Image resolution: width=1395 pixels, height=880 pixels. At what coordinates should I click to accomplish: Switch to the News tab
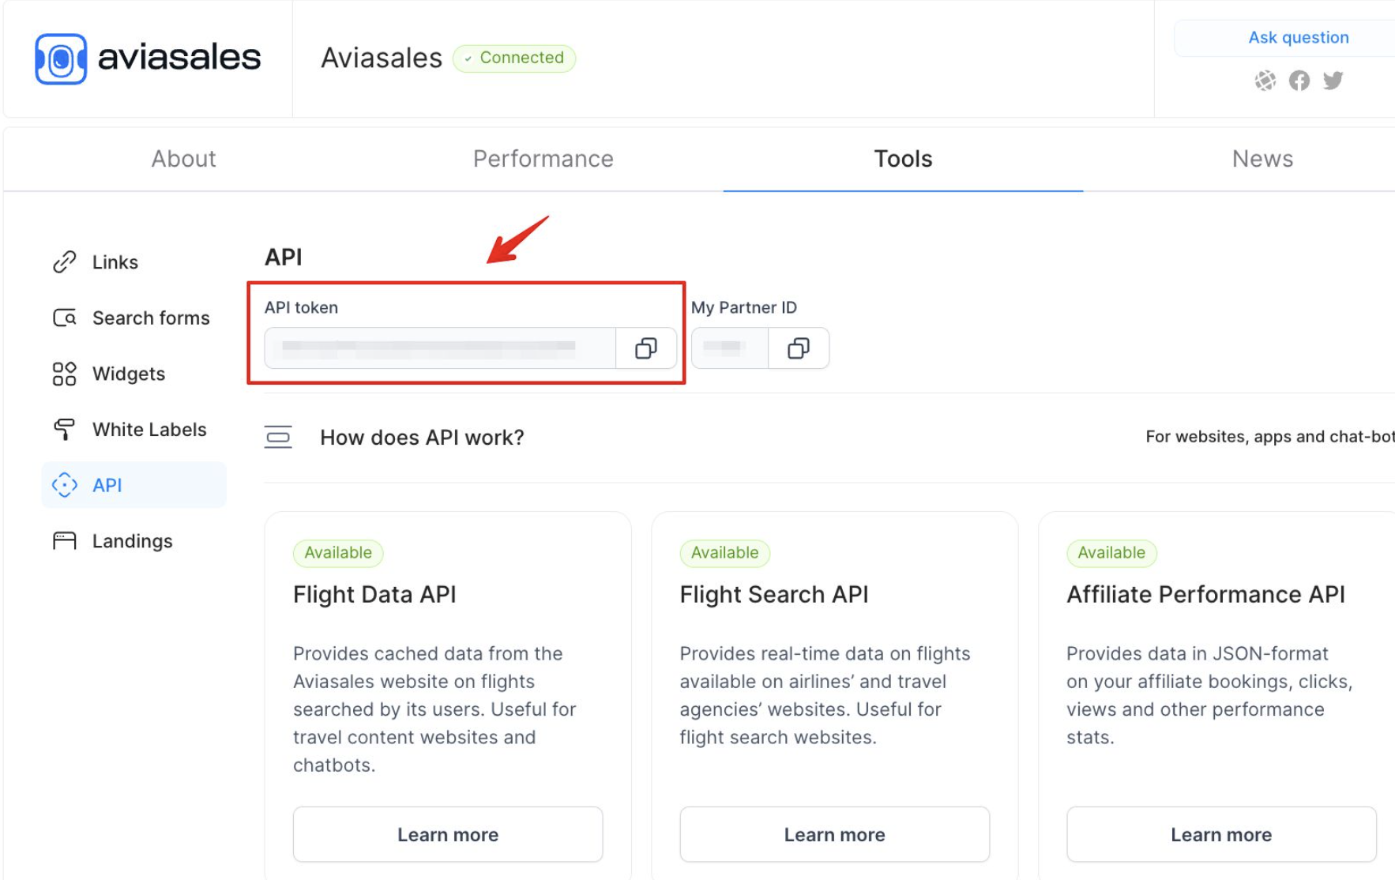[1262, 159]
